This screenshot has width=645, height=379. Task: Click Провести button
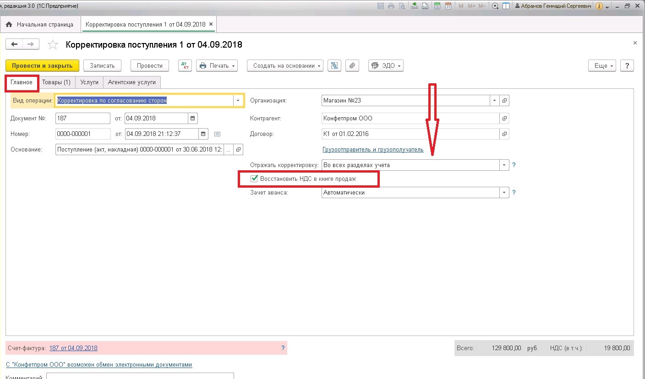tap(150, 66)
